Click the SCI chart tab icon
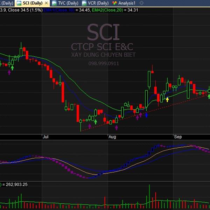This screenshot has width=210, height=210. tap(19, 3)
